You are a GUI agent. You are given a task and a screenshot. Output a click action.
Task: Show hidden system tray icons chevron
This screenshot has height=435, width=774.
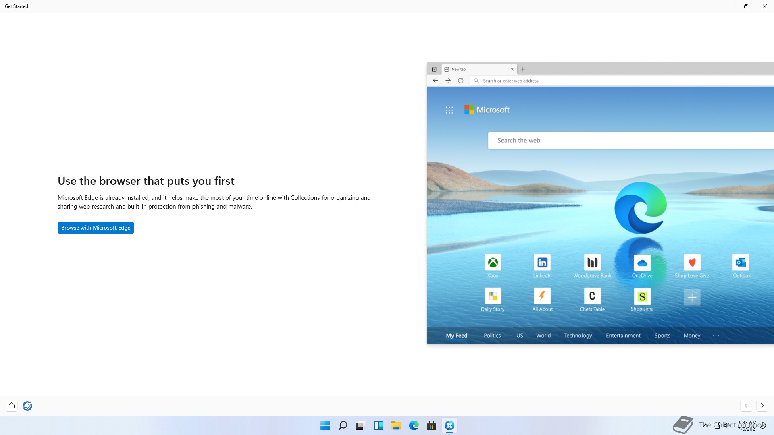[705, 425]
